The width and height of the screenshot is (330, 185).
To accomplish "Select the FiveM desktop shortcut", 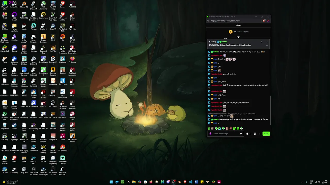I will pos(63,137).
